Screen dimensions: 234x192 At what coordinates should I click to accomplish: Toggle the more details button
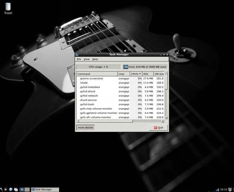[x=85, y=128]
